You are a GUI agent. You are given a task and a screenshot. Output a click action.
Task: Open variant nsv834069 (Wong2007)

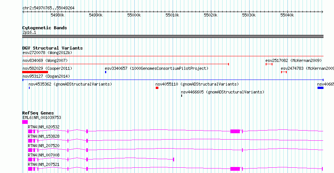(45, 60)
